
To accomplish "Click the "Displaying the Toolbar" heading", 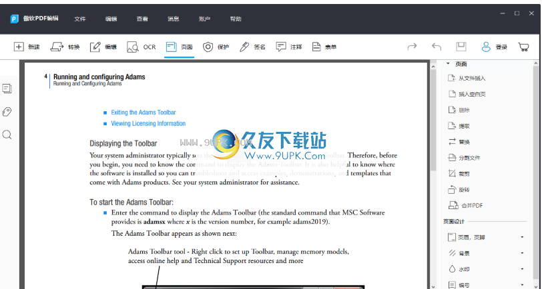I will coord(123,143).
